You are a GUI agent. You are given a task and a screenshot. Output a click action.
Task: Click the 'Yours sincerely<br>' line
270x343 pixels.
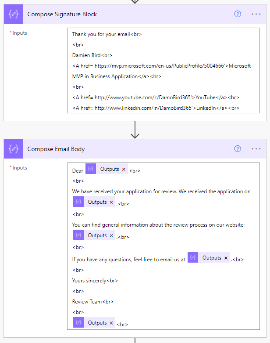pos(95,281)
